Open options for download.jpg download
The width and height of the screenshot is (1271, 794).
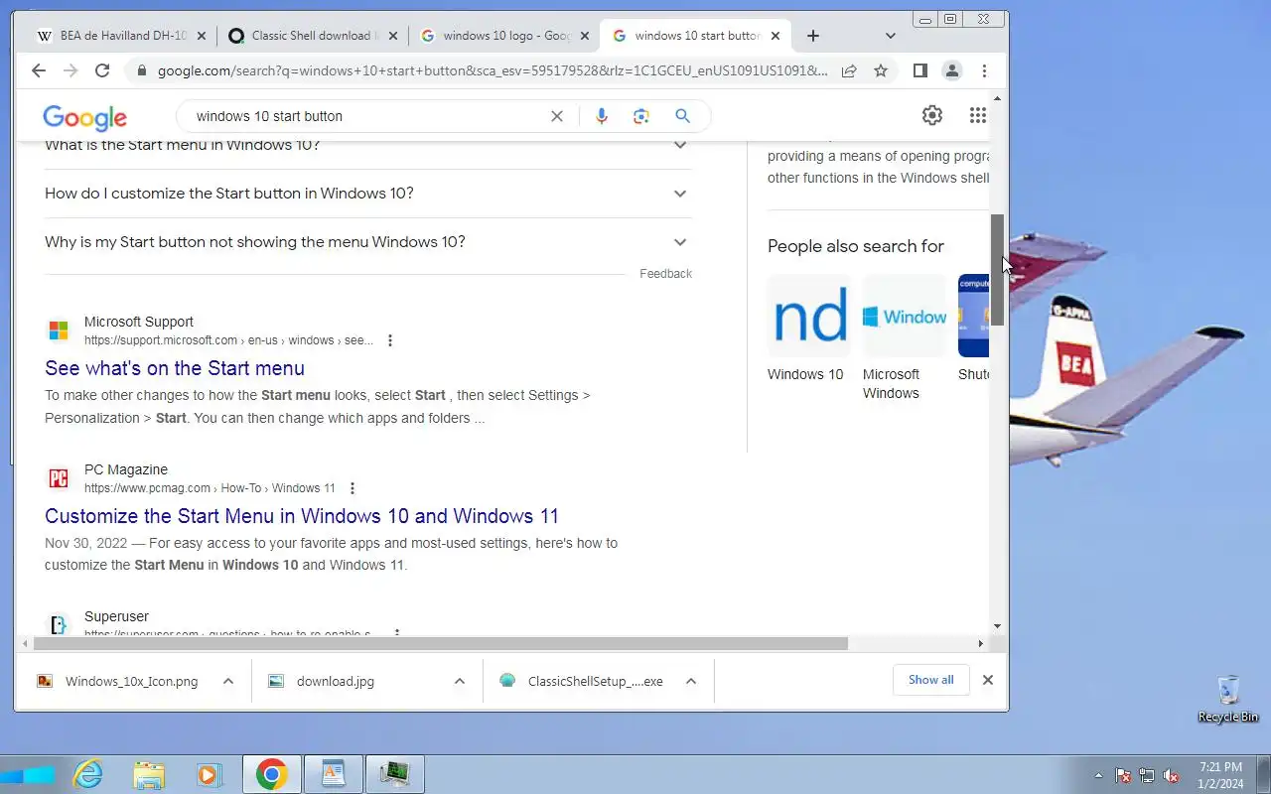click(x=460, y=681)
